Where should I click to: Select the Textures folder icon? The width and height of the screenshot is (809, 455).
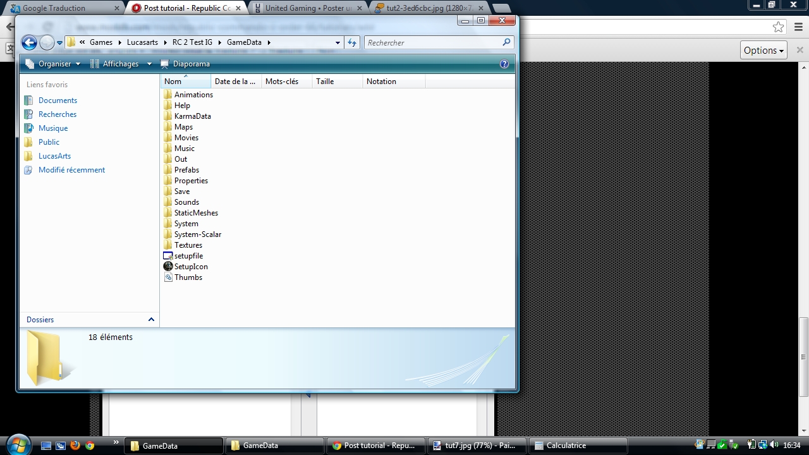167,245
